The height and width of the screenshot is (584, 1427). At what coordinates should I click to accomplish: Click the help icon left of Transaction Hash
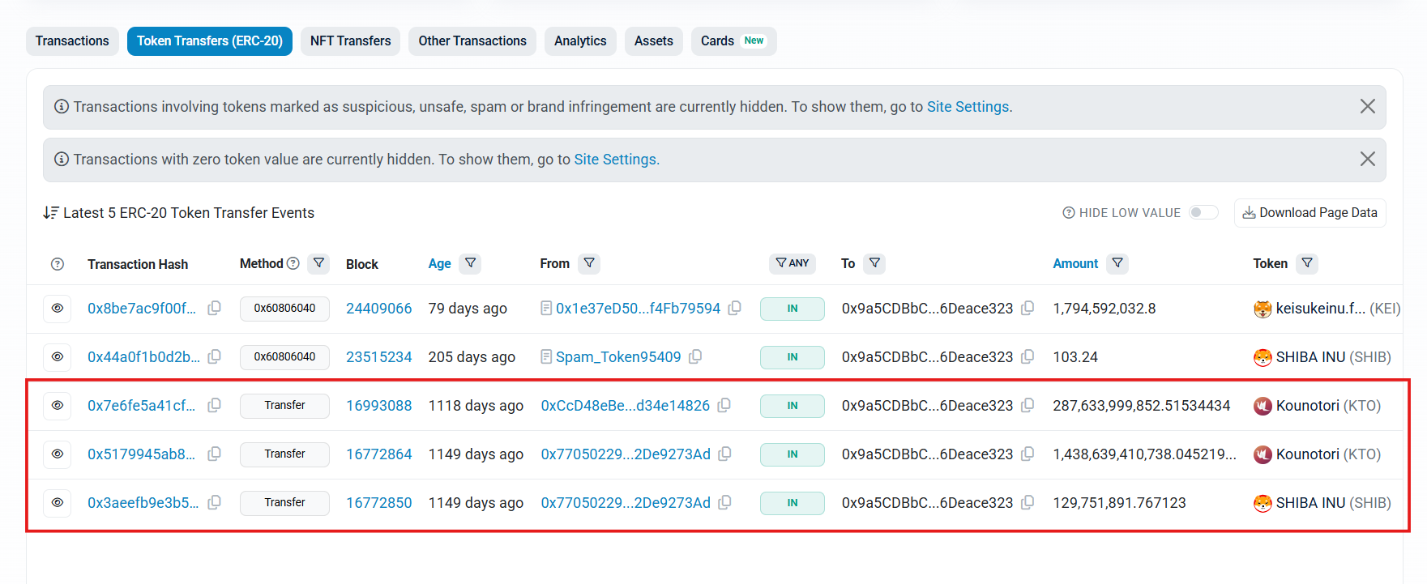[x=58, y=264]
